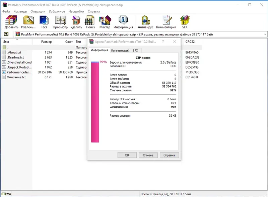Click the Описание.txt file icon

[x=4, y=77]
